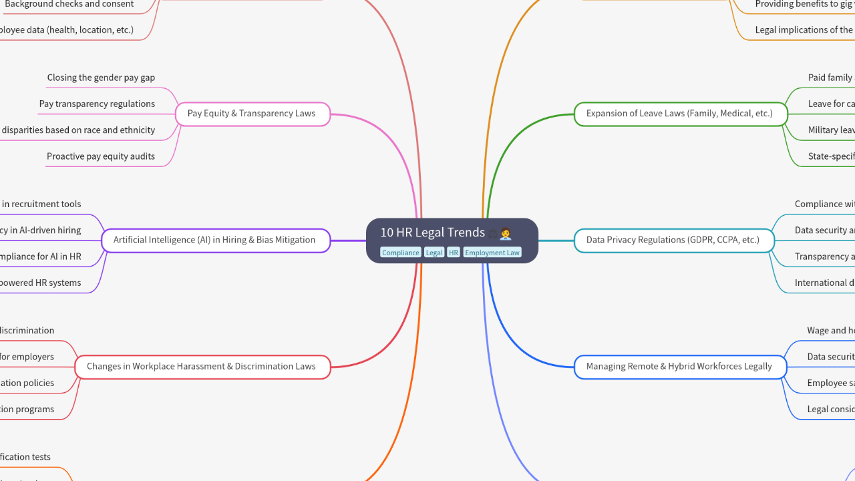This screenshot has height=481, width=855.
Task: Click the "tion programs" item
Action: tap(27, 409)
